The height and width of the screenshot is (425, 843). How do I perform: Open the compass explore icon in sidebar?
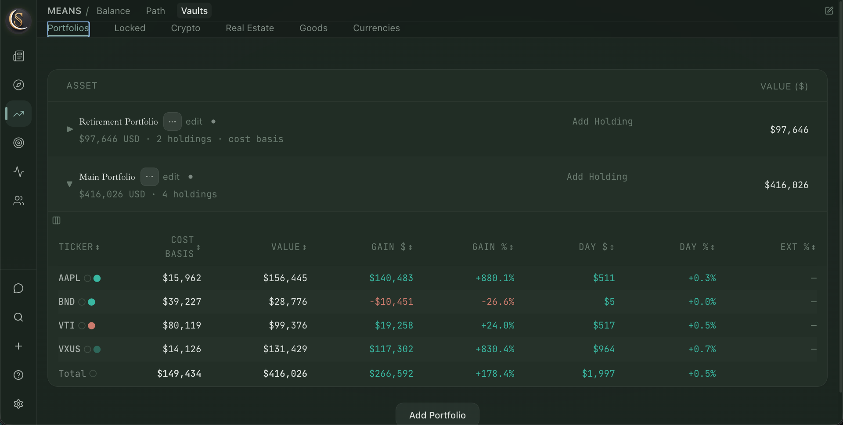pos(18,85)
